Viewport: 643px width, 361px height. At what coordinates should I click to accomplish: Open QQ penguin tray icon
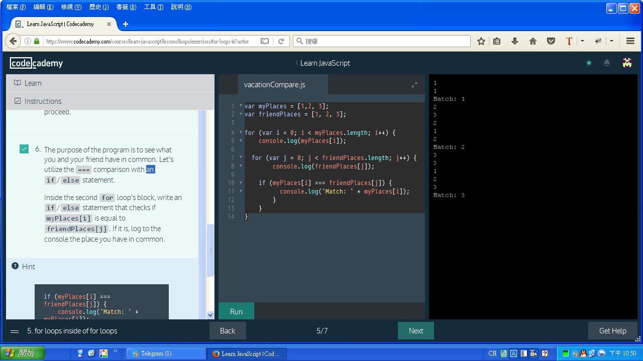(583, 353)
